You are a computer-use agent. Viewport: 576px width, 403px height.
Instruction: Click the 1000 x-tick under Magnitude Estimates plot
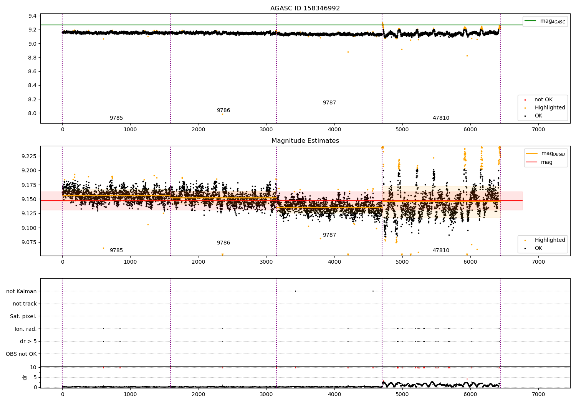130,262
